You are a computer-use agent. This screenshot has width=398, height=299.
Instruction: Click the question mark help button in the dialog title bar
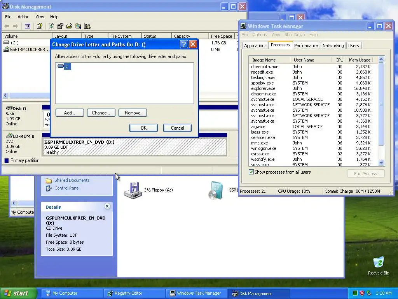(x=183, y=44)
